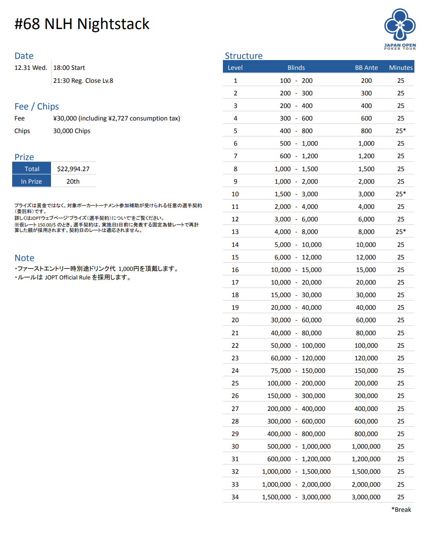Click the Japan Open Poker Tour logo

click(400, 29)
